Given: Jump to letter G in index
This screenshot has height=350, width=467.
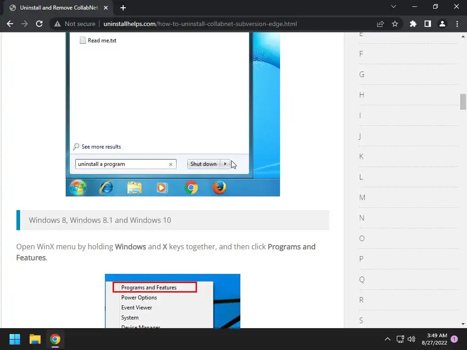Looking at the screenshot, I should click(362, 74).
